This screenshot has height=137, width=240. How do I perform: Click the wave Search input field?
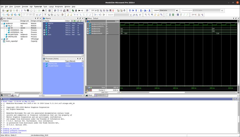pos(122,15)
